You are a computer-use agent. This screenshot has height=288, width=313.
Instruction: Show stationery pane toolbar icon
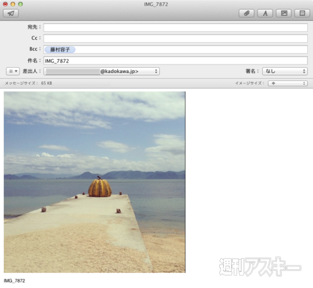coord(302,13)
